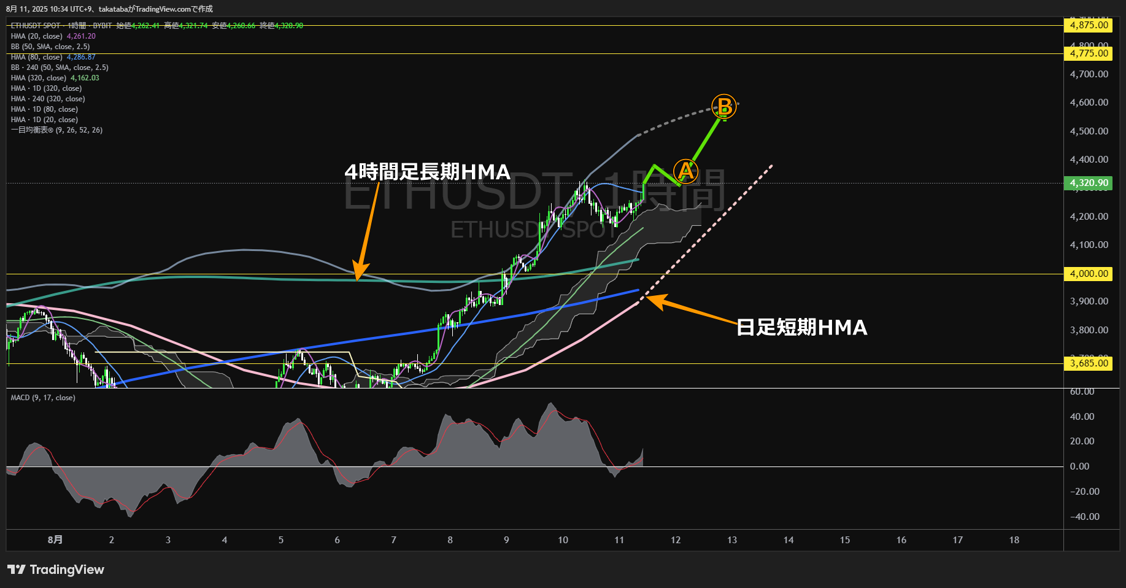Click the 4,875.00 yellow price label

tap(1089, 25)
